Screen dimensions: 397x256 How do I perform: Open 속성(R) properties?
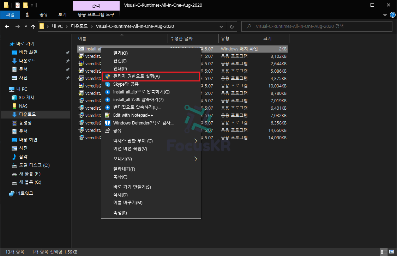151,213
